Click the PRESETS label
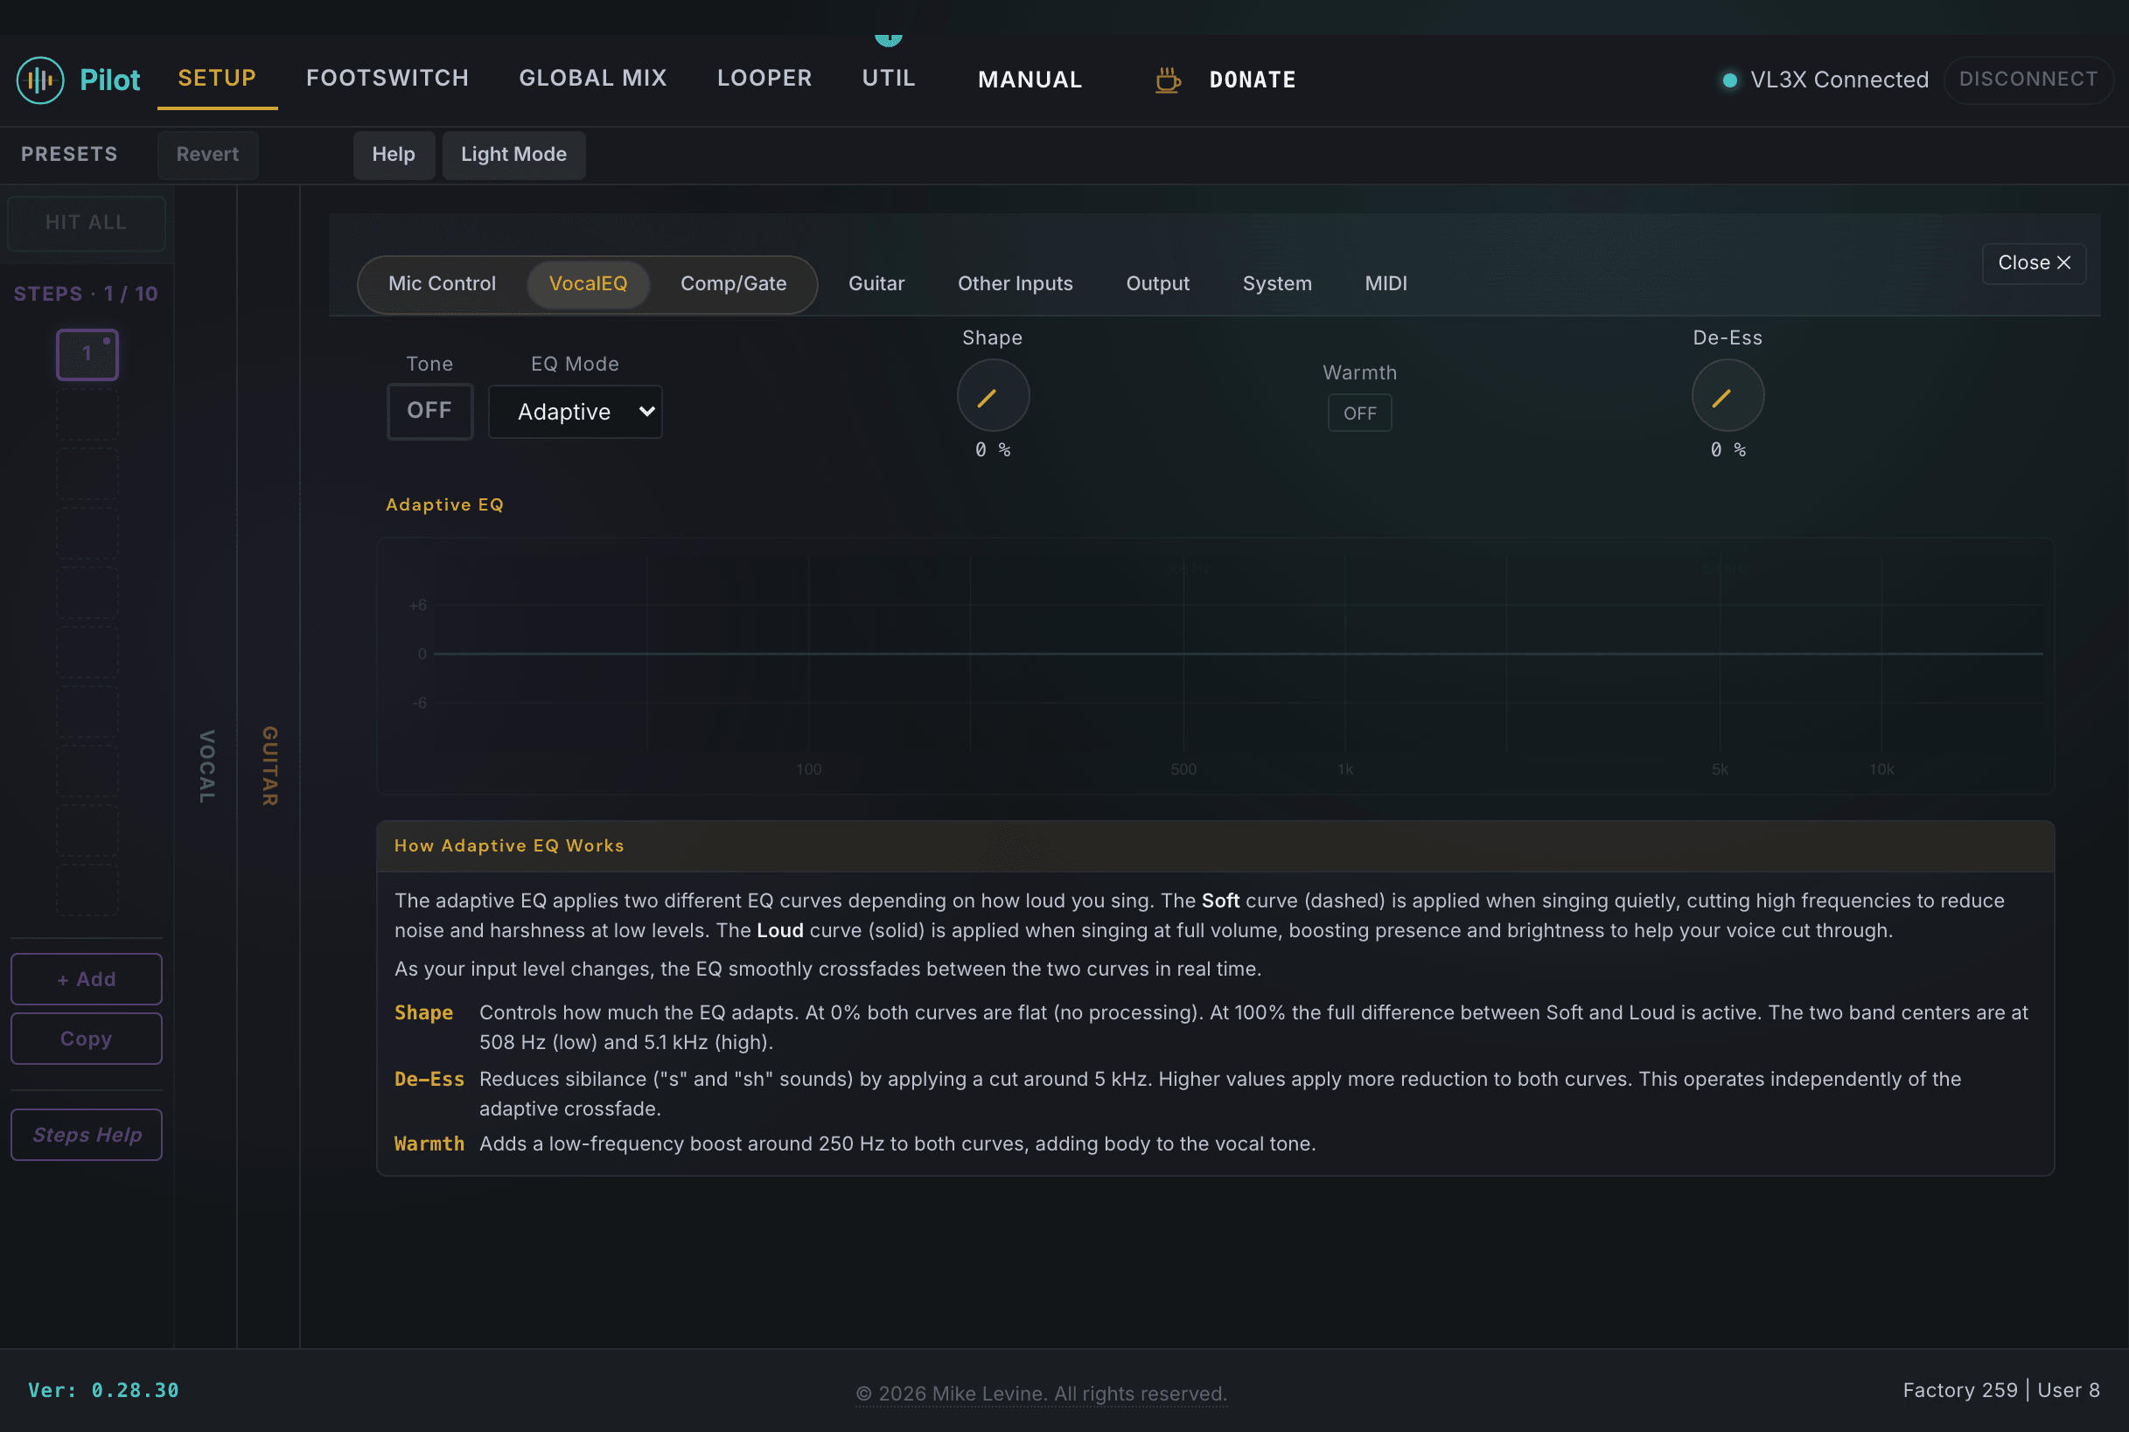2129x1432 pixels. 69,155
